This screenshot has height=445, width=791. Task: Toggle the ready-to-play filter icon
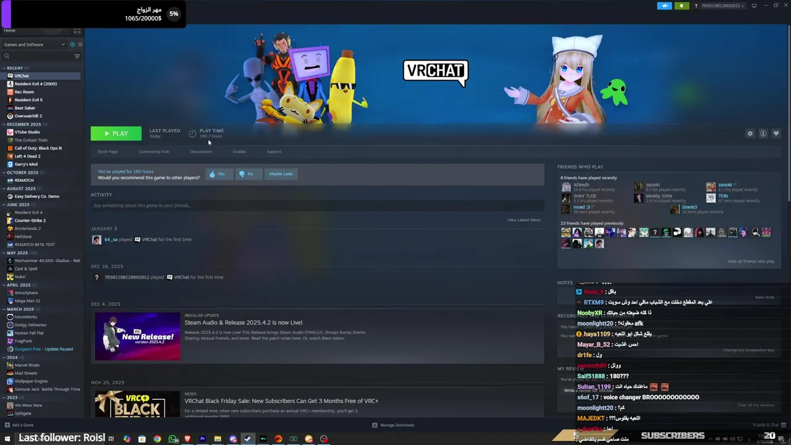point(80,44)
